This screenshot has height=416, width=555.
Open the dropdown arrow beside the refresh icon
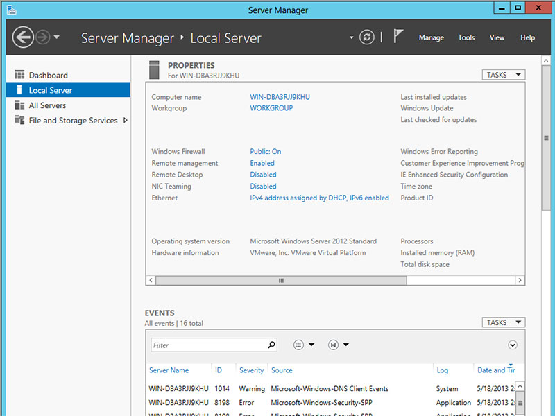click(x=352, y=37)
